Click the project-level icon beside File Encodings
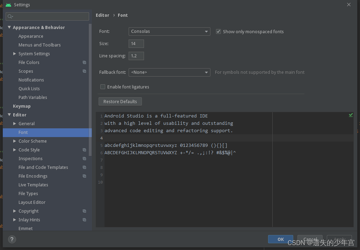 point(84,176)
